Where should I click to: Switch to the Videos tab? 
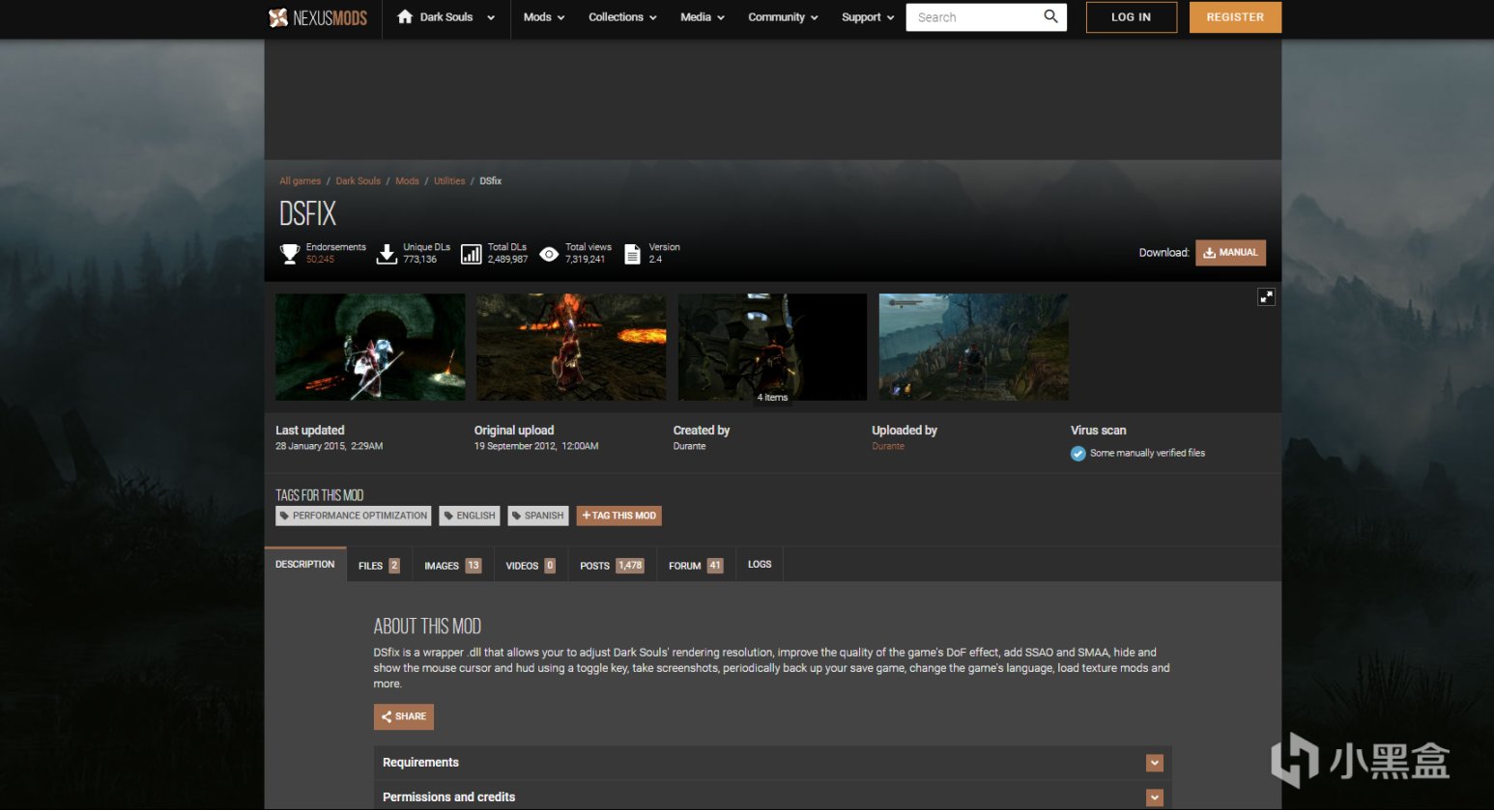[x=531, y=565]
